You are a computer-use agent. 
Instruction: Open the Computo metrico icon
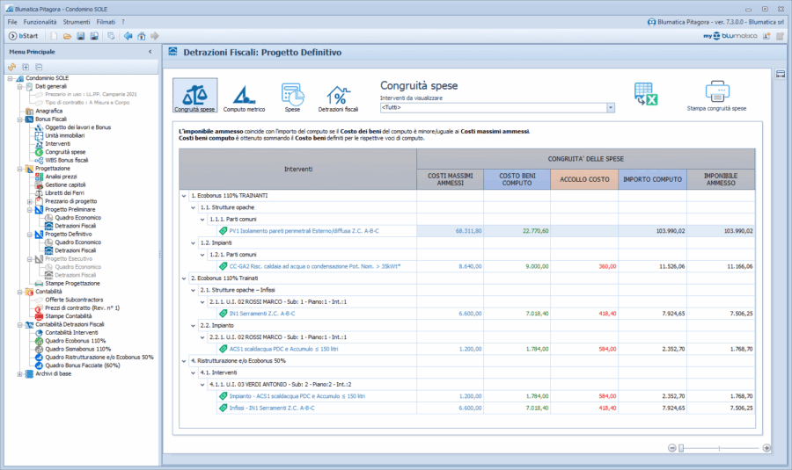(x=244, y=98)
